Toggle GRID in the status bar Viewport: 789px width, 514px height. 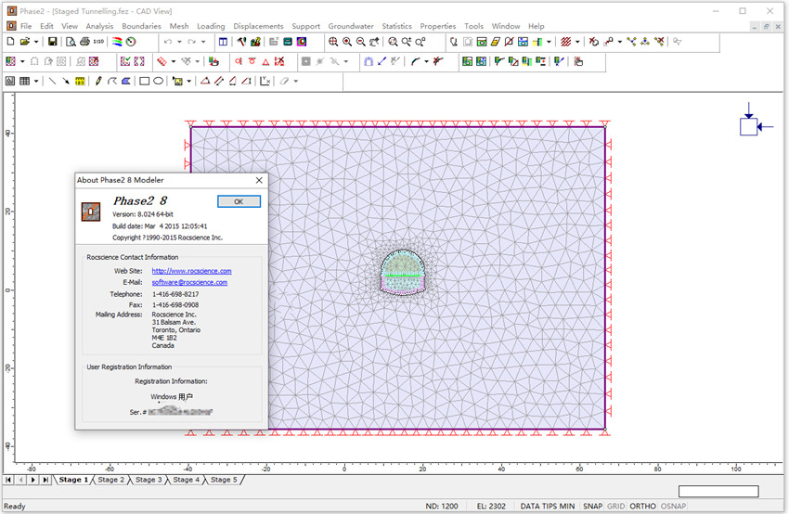(615, 506)
